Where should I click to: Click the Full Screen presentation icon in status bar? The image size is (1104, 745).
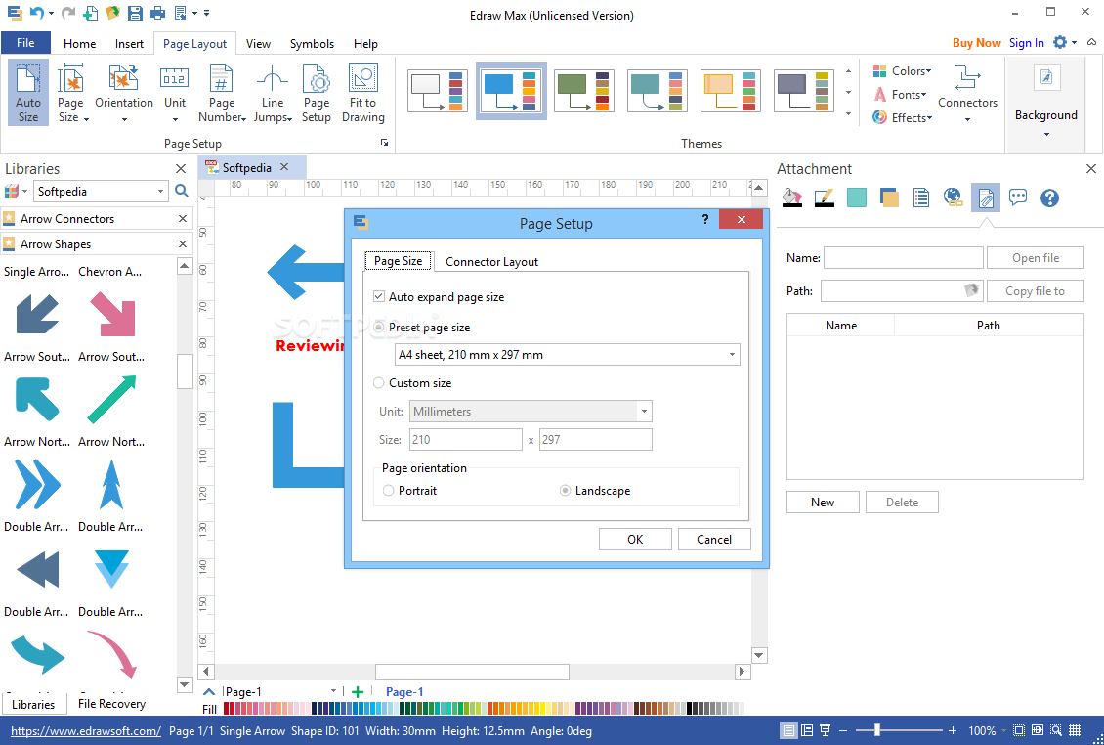(825, 730)
